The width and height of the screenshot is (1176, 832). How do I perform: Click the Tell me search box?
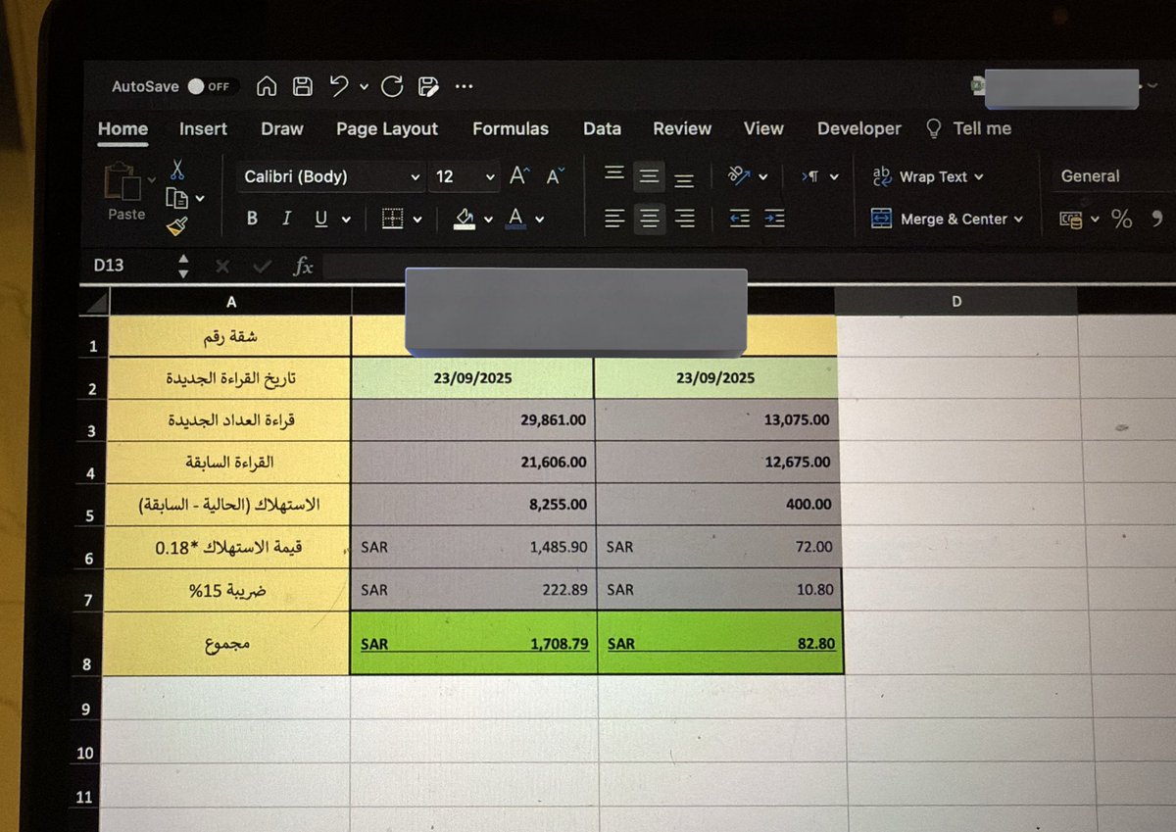coord(969,129)
